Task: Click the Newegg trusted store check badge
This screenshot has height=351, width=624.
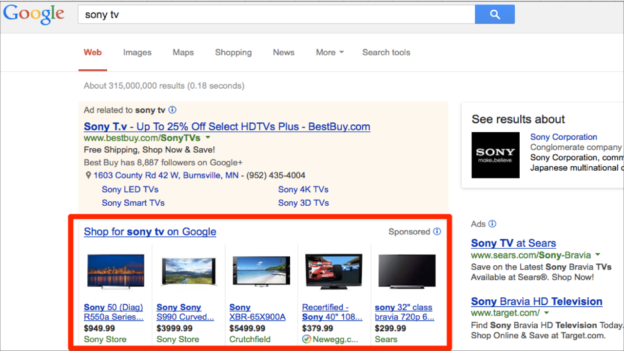Action: coord(307,339)
